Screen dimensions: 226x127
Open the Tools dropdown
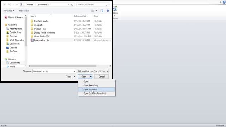pos(71,77)
